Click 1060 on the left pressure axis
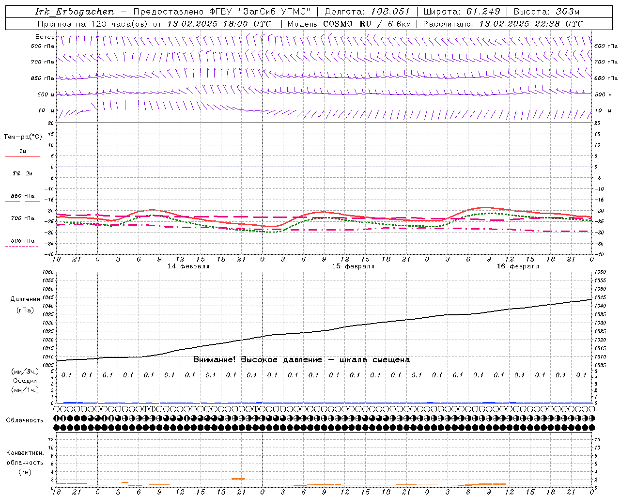Viewport: 620px width, 496px height. coord(47,272)
